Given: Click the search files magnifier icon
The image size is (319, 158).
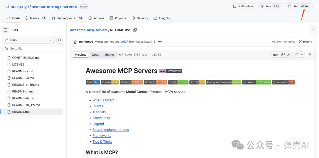Looking at the screenshot, I should pos(60,40).
